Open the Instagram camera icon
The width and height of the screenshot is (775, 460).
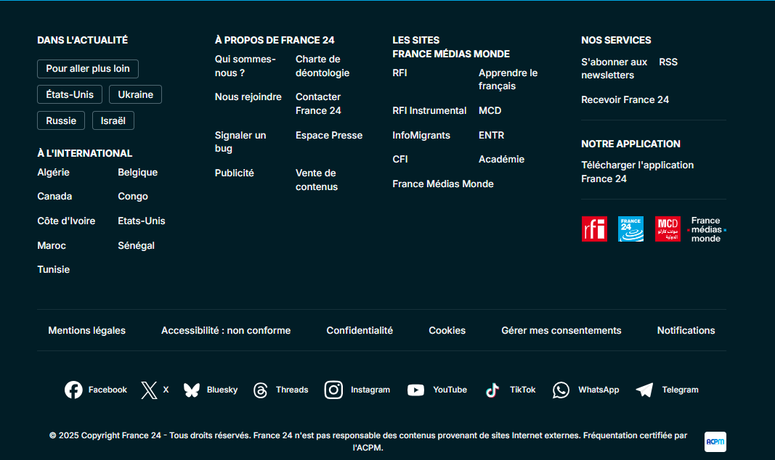[333, 390]
